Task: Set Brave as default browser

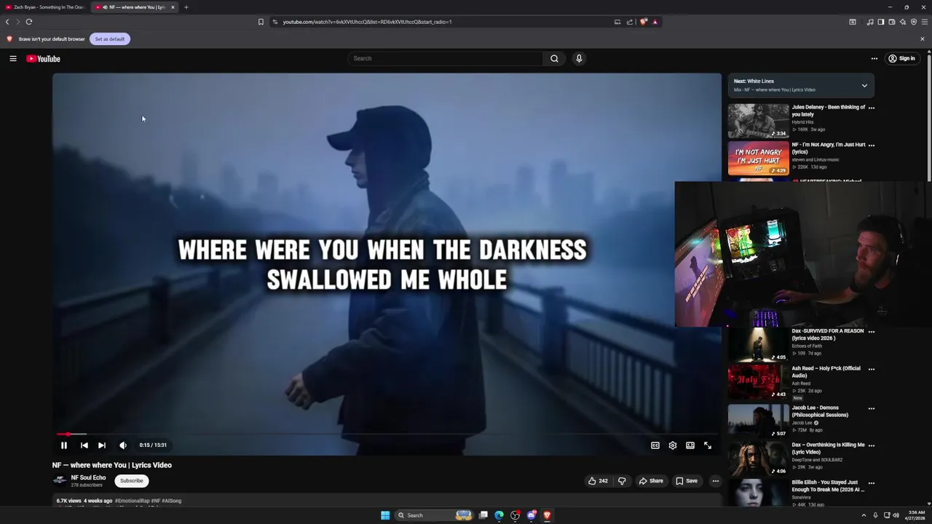Action: pos(110,39)
